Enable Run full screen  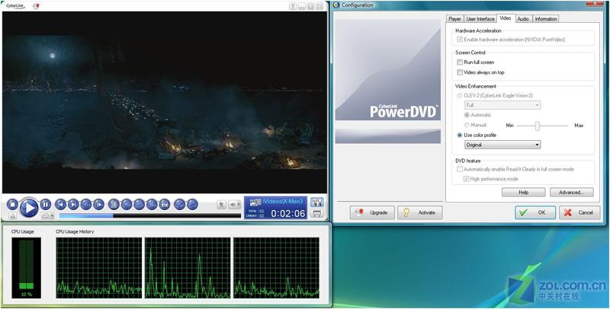pyautogui.click(x=460, y=62)
